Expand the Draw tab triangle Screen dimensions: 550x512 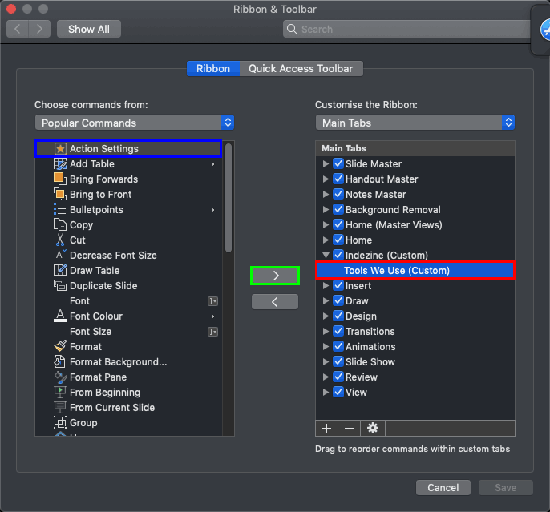click(326, 300)
